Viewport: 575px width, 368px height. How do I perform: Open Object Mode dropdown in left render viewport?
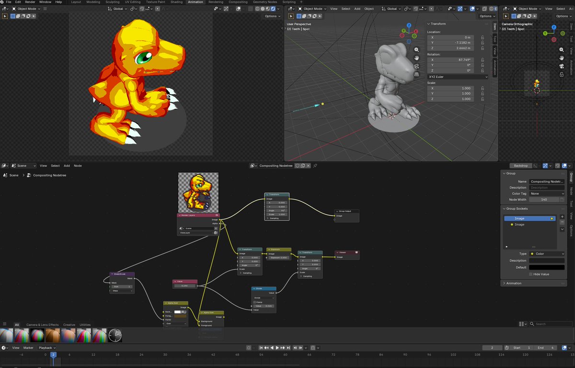[25, 9]
